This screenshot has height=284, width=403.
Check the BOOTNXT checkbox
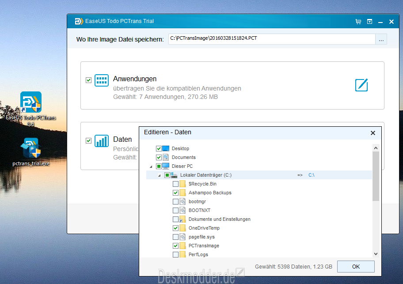click(175, 210)
